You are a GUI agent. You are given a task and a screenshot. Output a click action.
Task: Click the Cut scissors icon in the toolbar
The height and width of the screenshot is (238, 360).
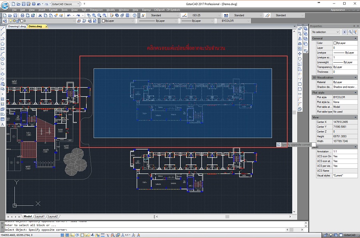pos(40,15)
